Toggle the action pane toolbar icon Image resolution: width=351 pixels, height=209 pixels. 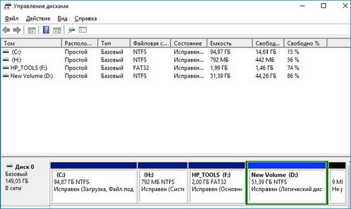coord(57,30)
